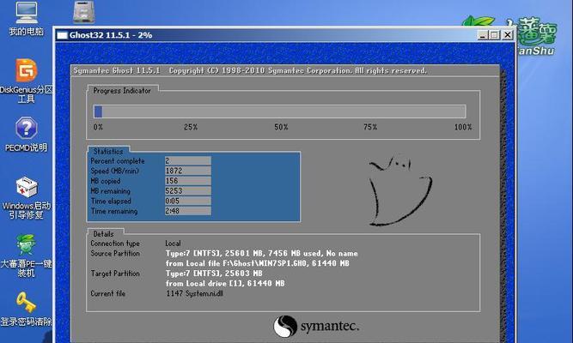Launch Windows启动引导修复 desktop icon

pos(27,197)
